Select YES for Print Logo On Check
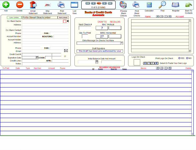196x150 pixels. (179, 58)
